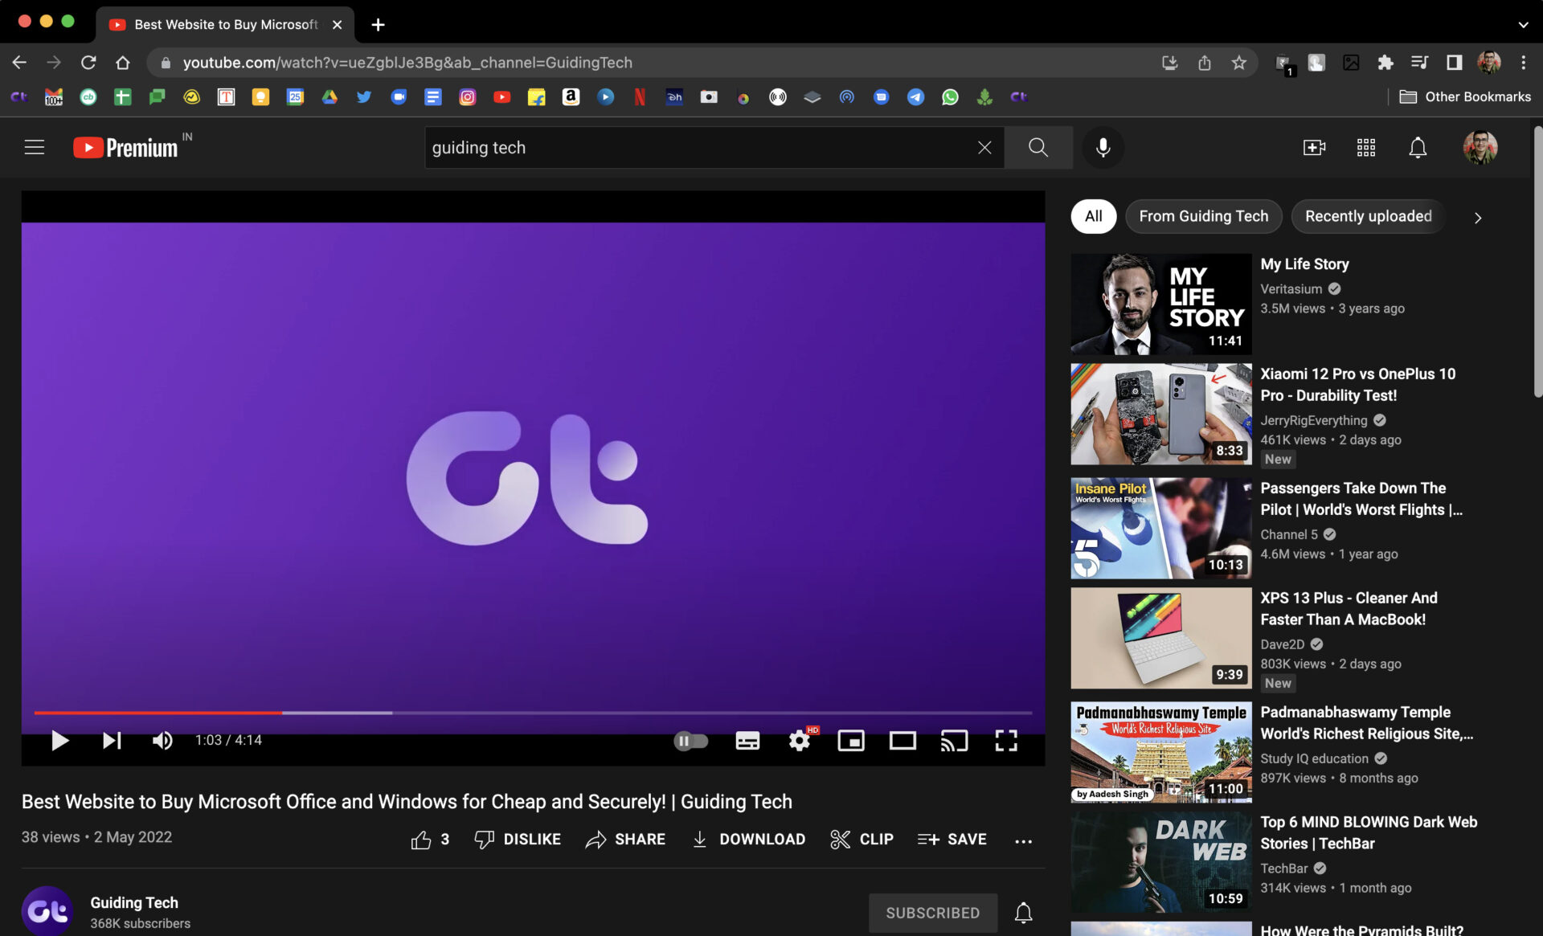Dislike the video
This screenshot has height=936, width=1543.
(x=518, y=840)
